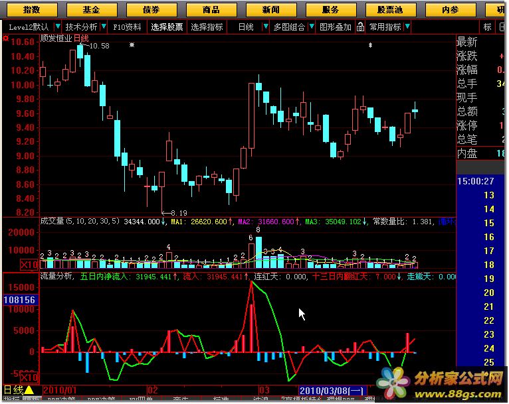The width and height of the screenshot is (509, 404).
Task: Click the 108156 cursor value box
Action: click(19, 300)
